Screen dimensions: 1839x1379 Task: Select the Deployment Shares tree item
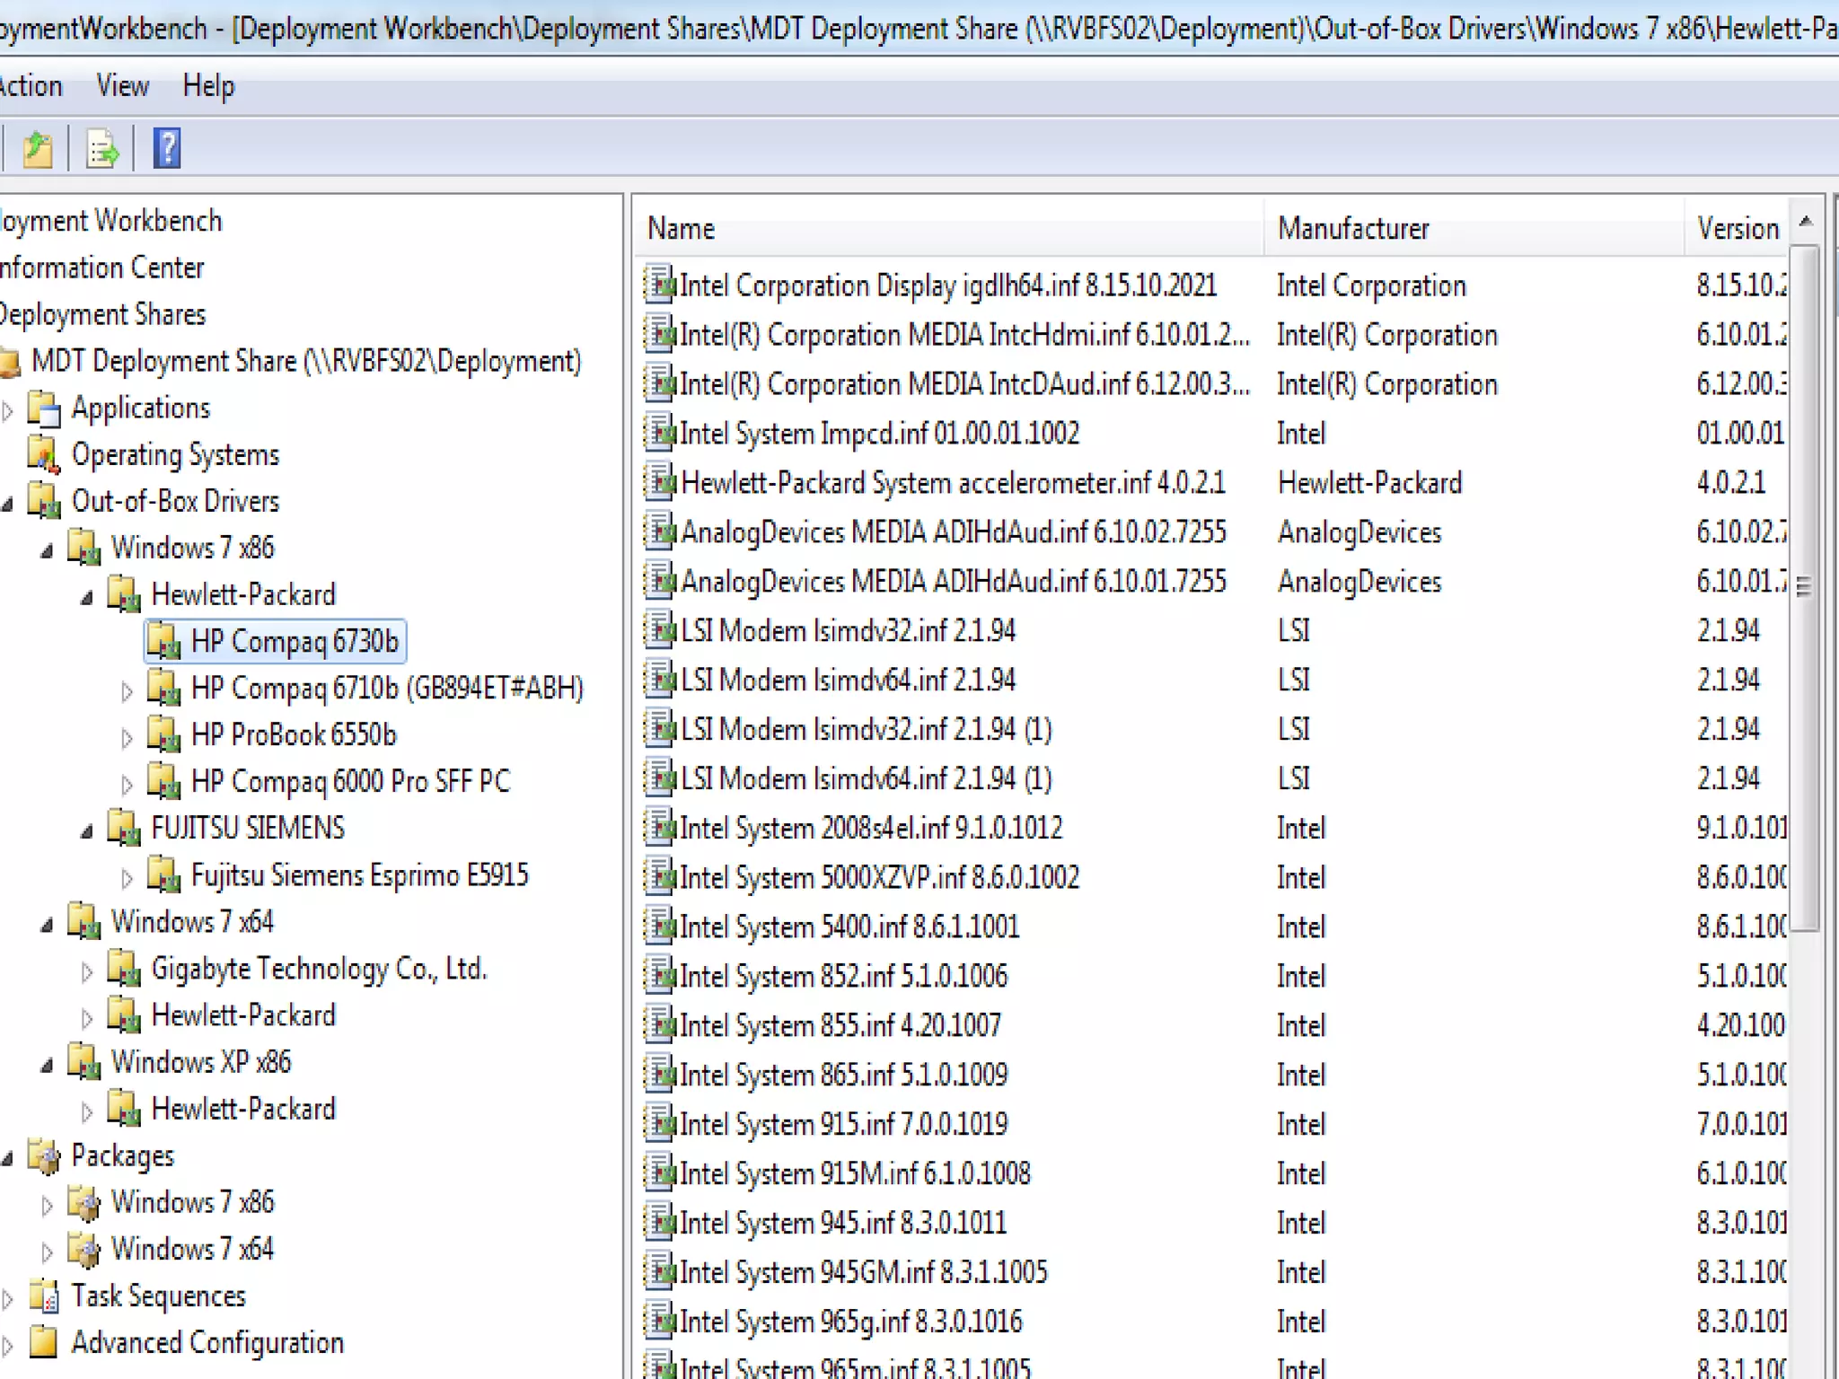click(x=102, y=315)
